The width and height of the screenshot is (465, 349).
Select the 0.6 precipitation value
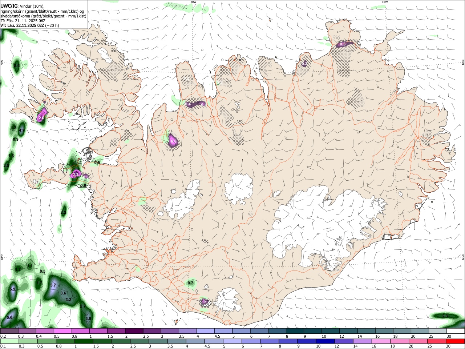click(83, 185)
